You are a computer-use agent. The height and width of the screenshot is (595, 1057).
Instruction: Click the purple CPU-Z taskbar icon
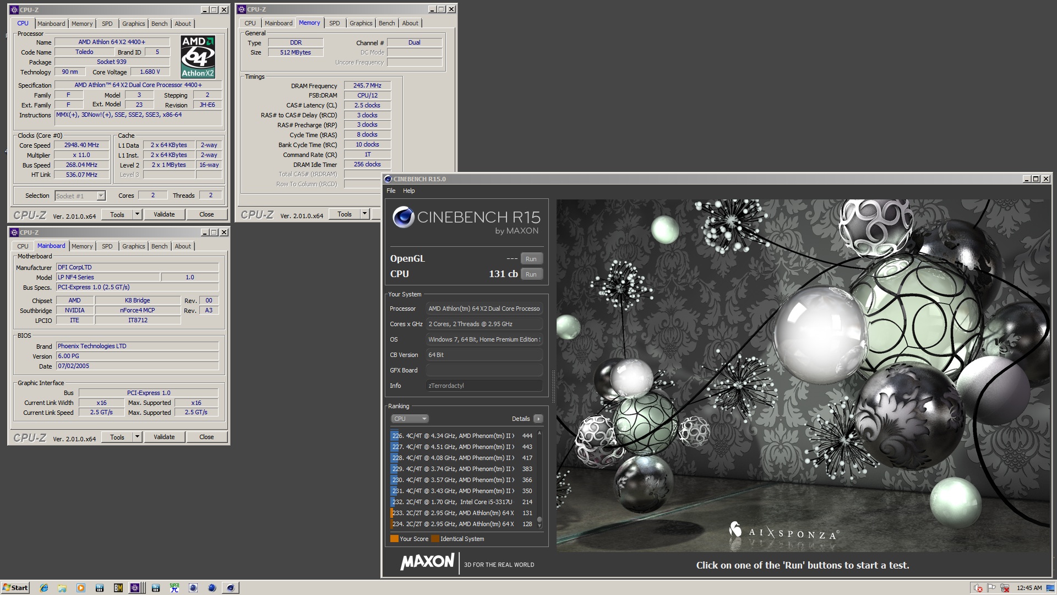click(x=135, y=588)
